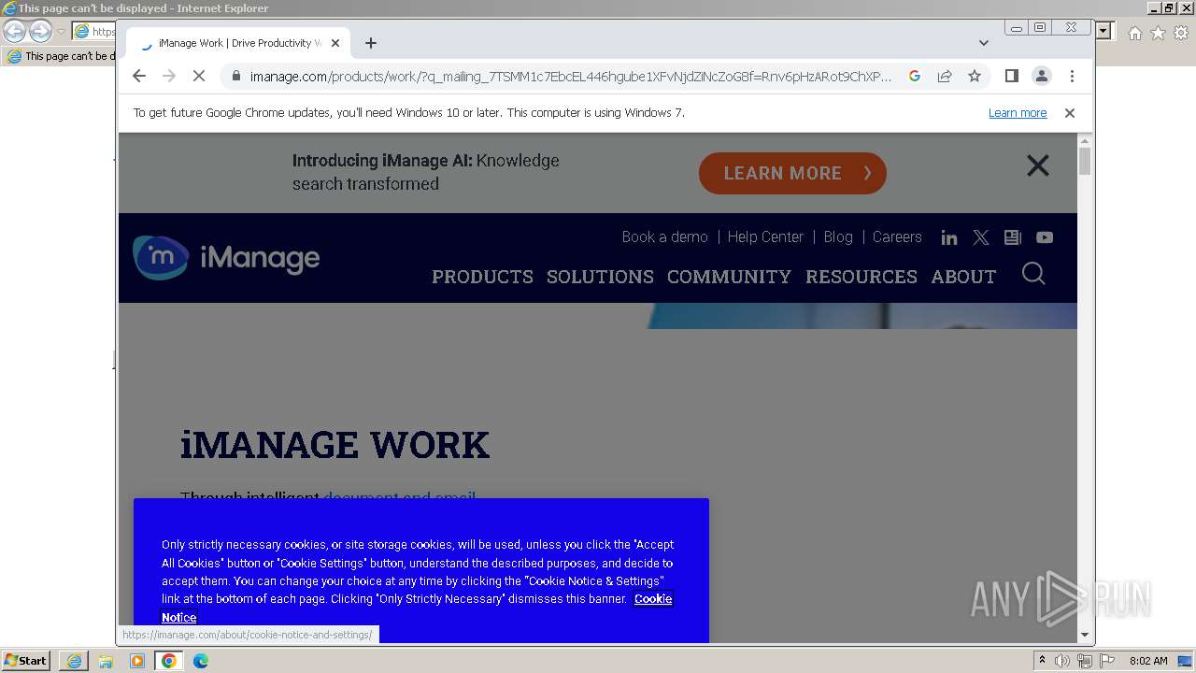Screen dimensions: 1196x673
Task: Bookmark this page with the star icon
Action: pos(975,77)
